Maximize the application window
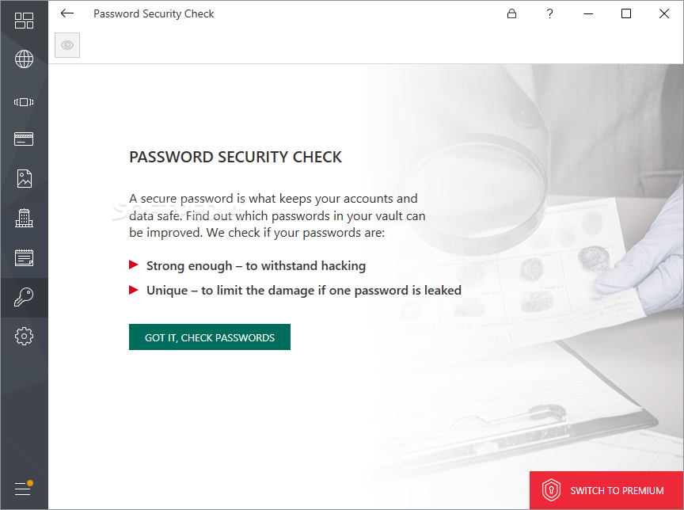 626,14
